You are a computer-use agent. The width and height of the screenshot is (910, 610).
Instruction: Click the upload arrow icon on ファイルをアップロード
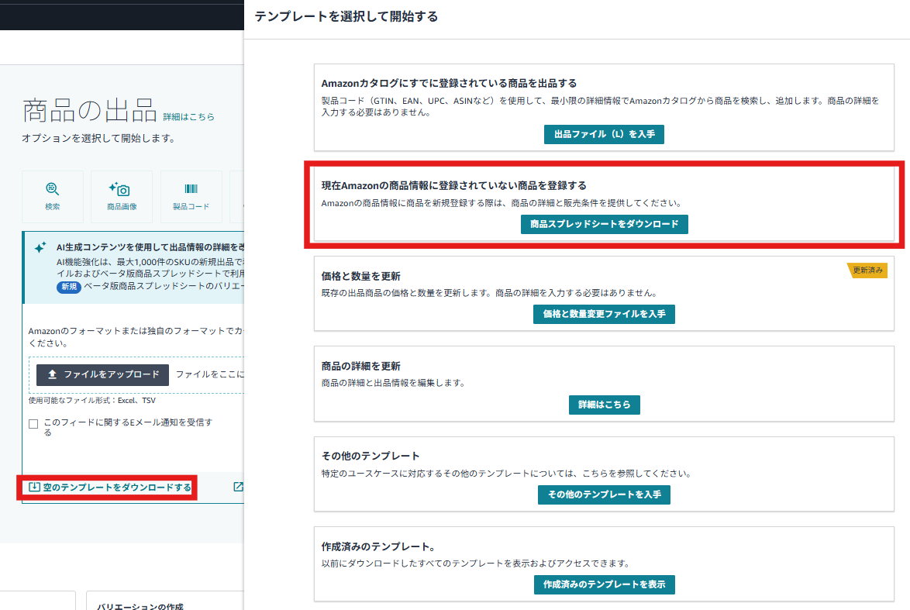pyautogui.click(x=52, y=374)
